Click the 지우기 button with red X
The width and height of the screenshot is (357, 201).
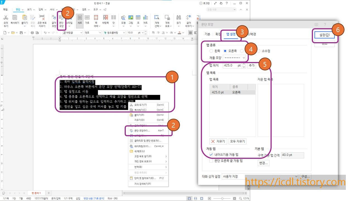(218, 141)
